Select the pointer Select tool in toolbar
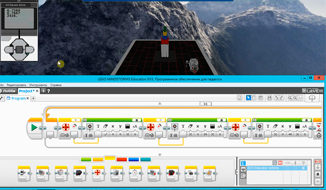326x190 pixels. (248, 98)
